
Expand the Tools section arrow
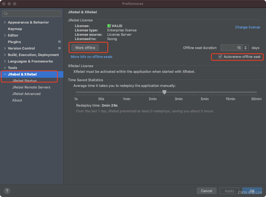coord(5,68)
